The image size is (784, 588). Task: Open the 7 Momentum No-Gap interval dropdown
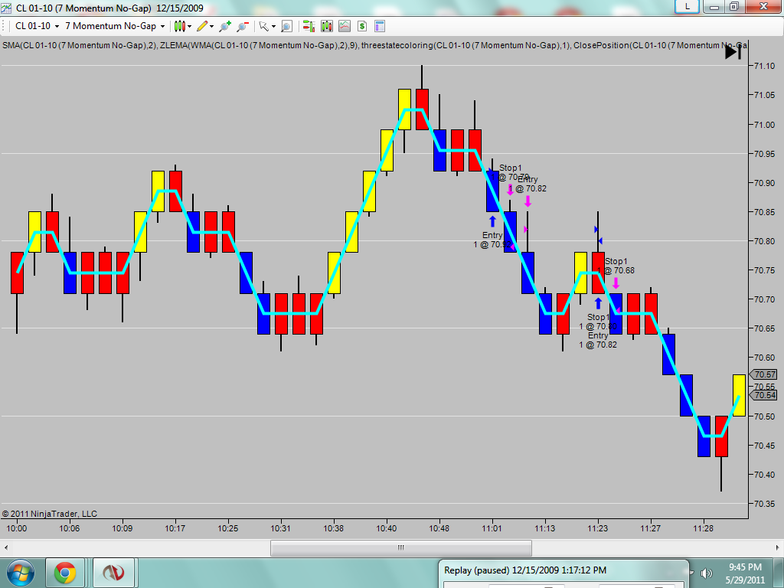click(x=115, y=26)
